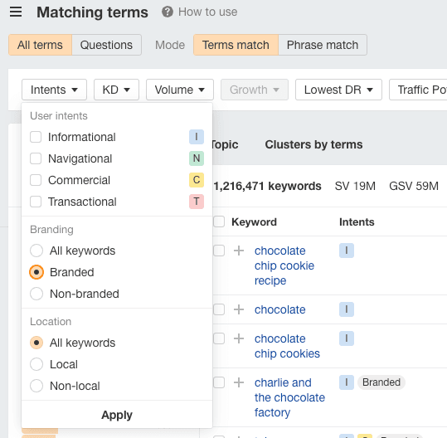Collapse the Intents filter dropdown
The height and width of the screenshot is (438, 447).
54,90
